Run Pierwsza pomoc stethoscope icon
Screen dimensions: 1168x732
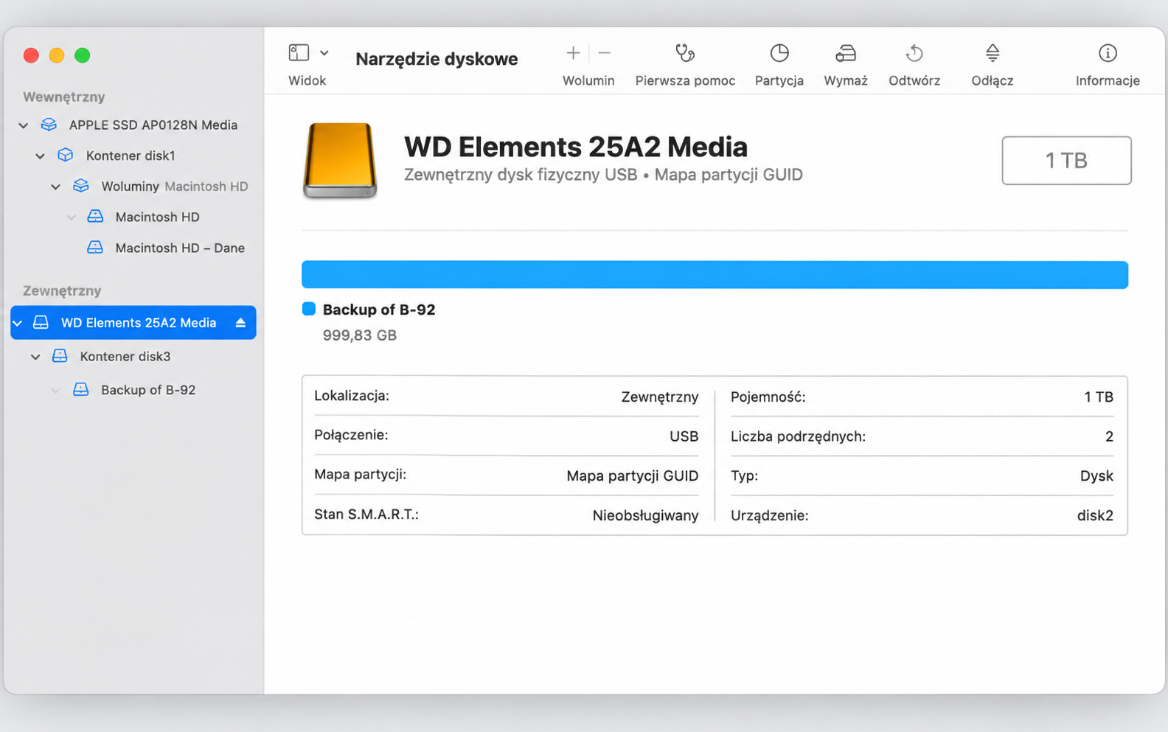685,52
